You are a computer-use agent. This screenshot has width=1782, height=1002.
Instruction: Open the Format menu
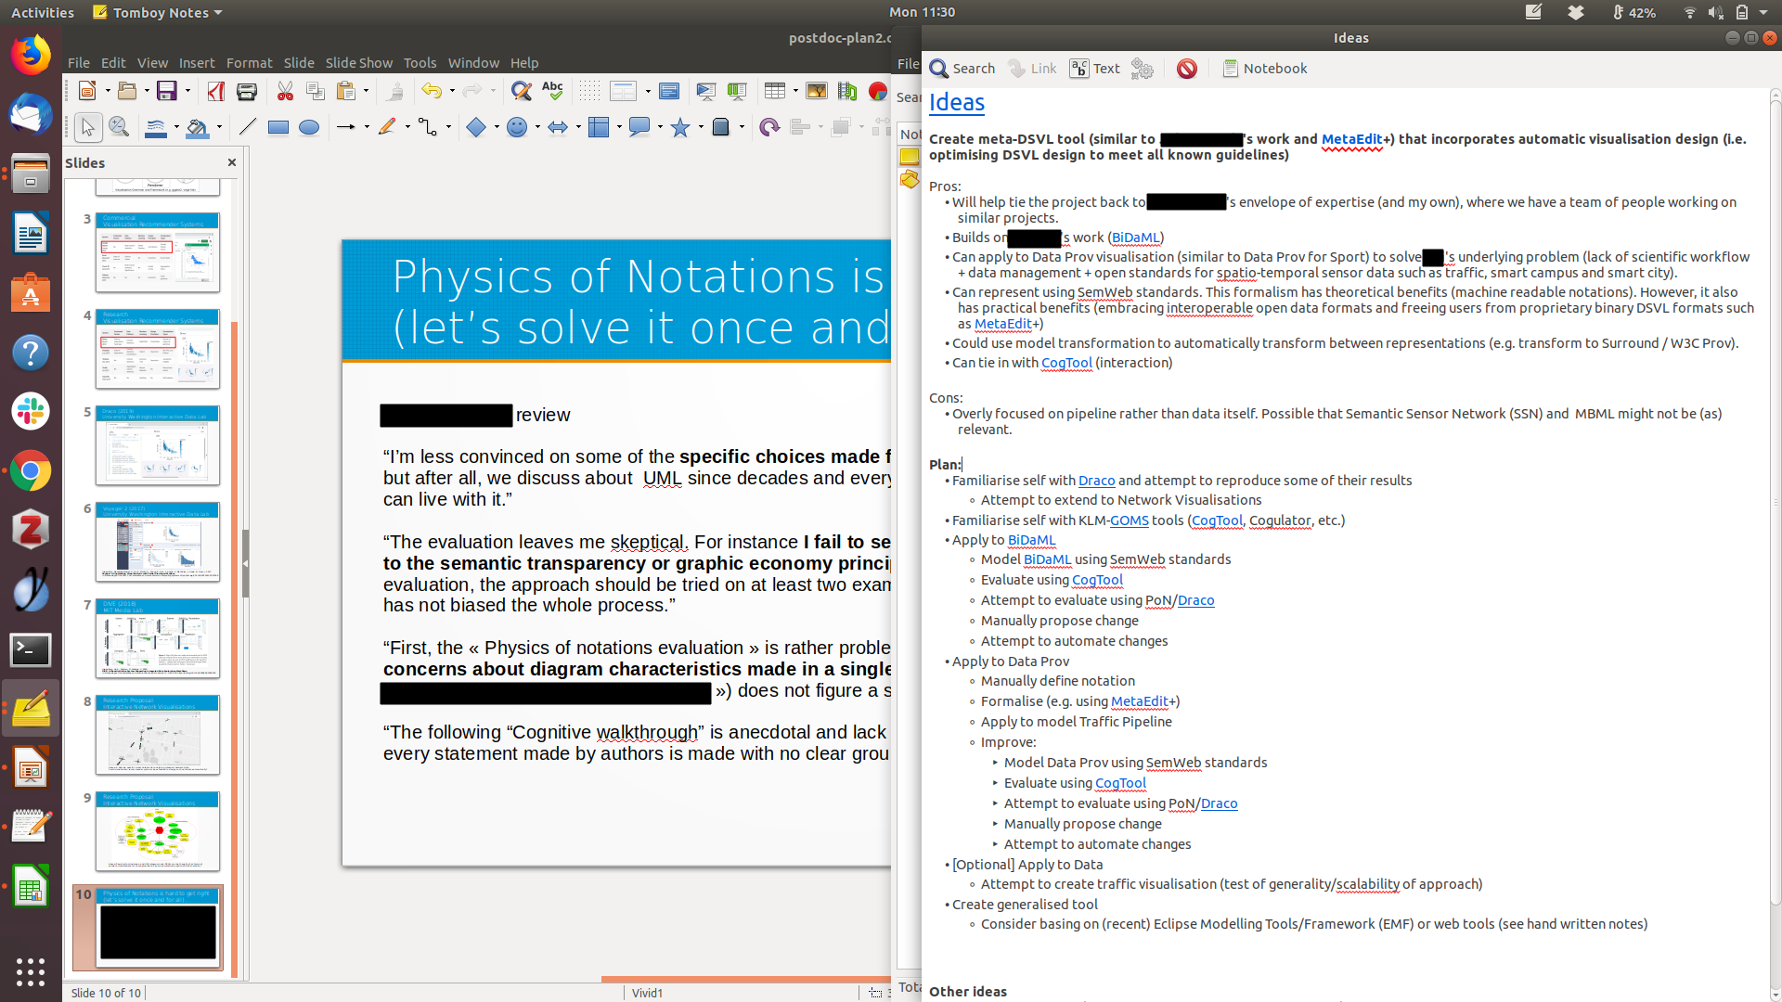tap(249, 63)
